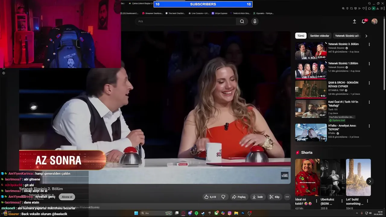Open the Twitch & Kick Stre... bookmark

click(x=240, y=13)
